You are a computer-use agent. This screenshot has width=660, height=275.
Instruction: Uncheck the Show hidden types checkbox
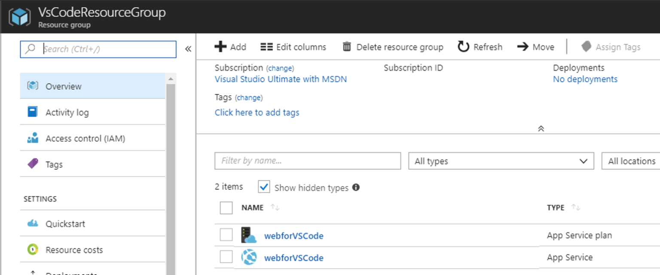264,187
